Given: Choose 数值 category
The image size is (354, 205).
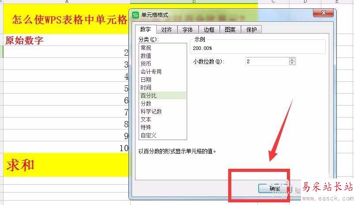Looking at the screenshot, I should (x=162, y=56).
